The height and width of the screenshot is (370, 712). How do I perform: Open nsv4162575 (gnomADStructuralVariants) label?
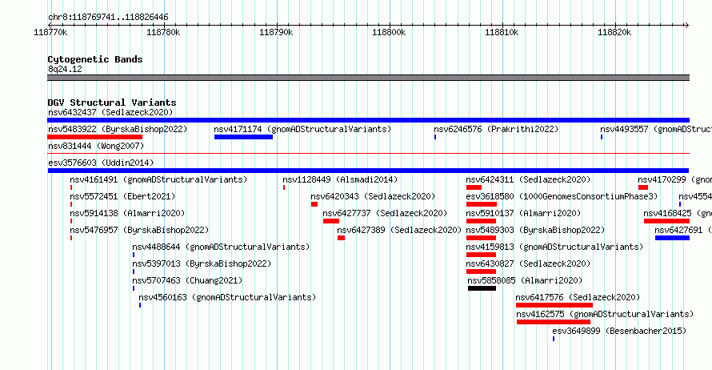pyautogui.click(x=605, y=314)
